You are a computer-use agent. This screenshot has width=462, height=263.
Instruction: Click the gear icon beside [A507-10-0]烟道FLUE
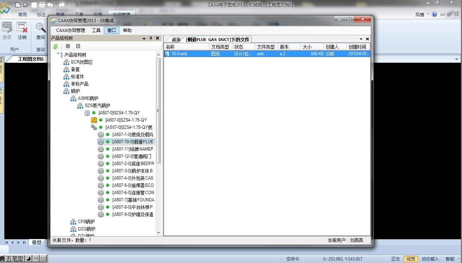(x=101, y=142)
